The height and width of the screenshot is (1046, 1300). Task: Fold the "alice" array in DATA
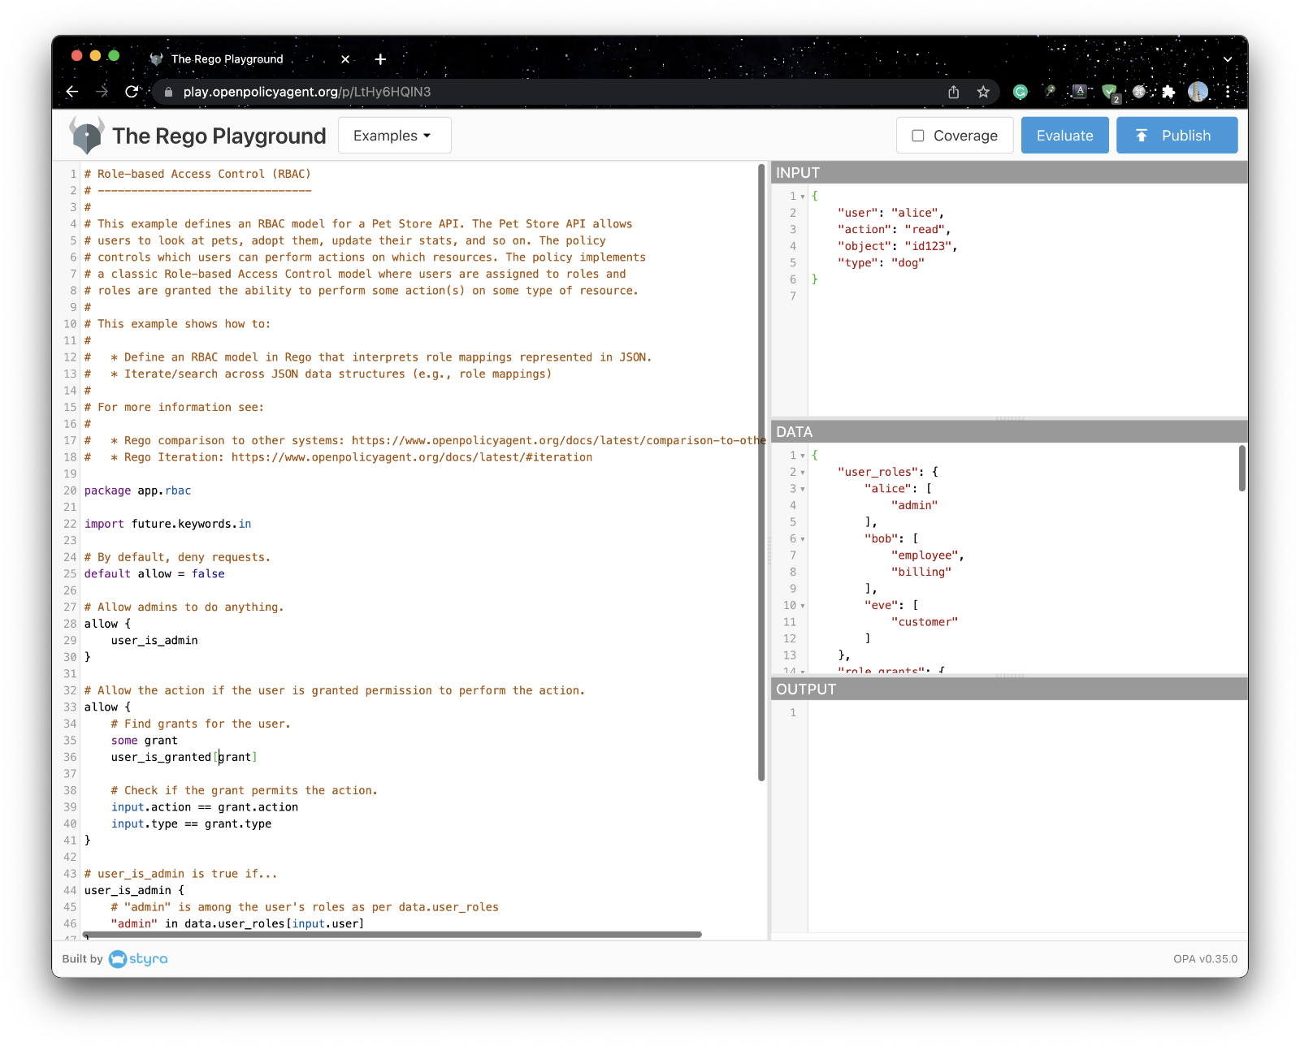(803, 489)
